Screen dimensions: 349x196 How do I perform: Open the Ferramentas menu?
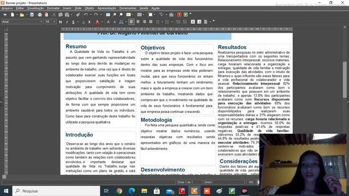coord(128,8)
